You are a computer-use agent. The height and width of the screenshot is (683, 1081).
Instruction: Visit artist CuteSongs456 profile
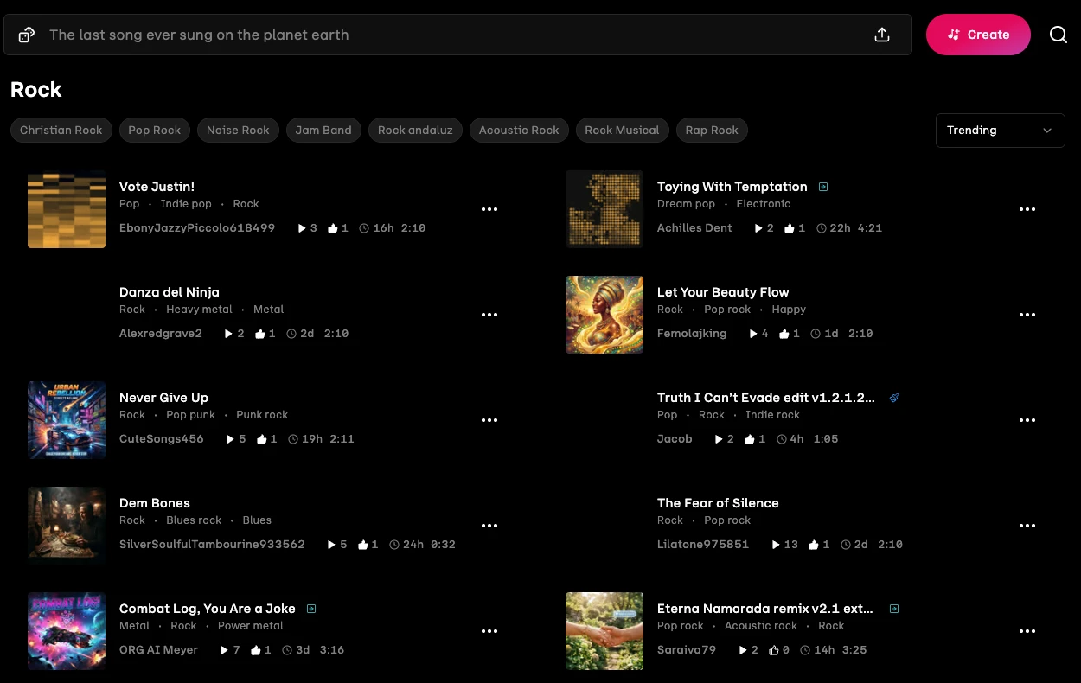pos(162,439)
